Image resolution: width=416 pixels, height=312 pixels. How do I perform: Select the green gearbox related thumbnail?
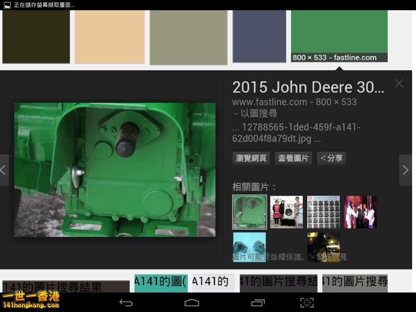point(249,212)
